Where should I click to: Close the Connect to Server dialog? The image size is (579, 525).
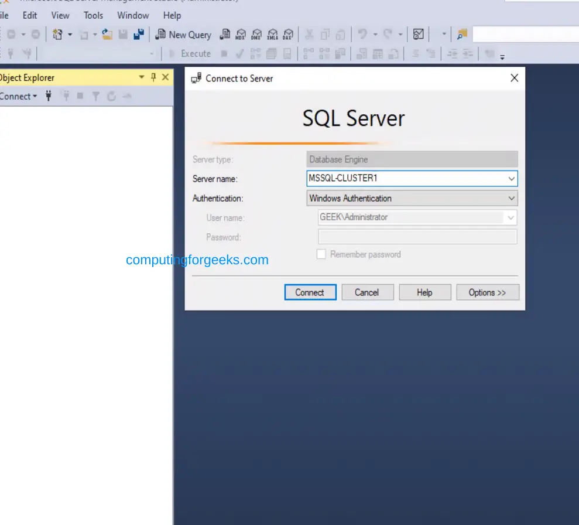[515, 78]
